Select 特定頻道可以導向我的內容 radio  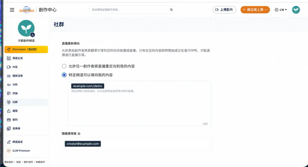coord(64,75)
